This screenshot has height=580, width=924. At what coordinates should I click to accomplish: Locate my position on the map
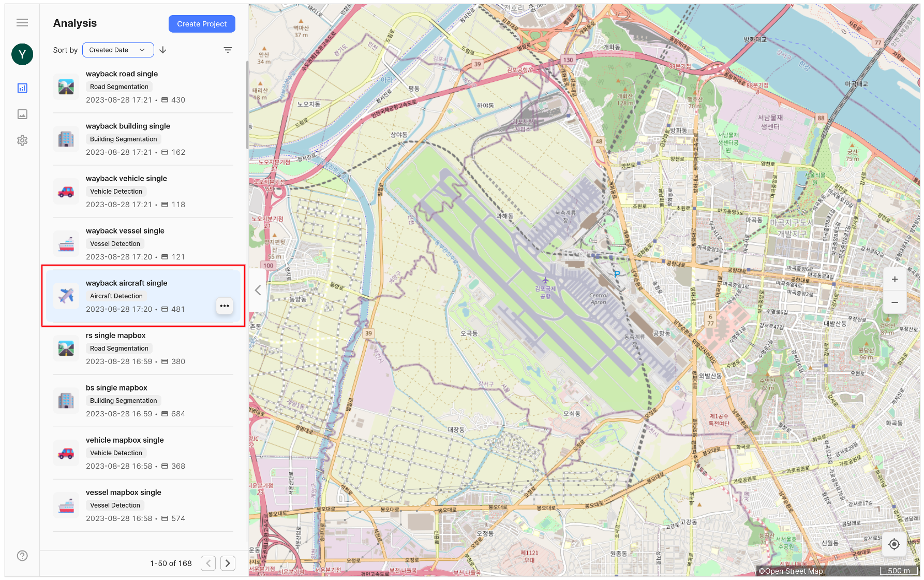[x=894, y=544]
